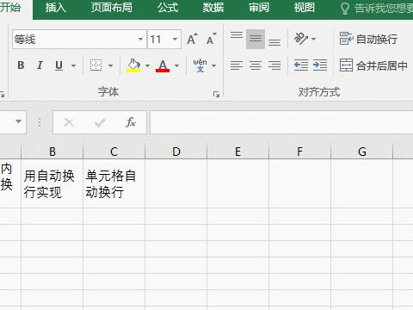Switch to 插入 tab
The width and height of the screenshot is (413, 310).
(x=56, y=8)
